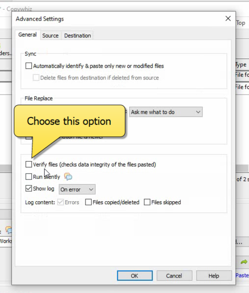Screen dimensions: 249x293
Task: Check the Files skipped log option
Action: pos(147,202)
